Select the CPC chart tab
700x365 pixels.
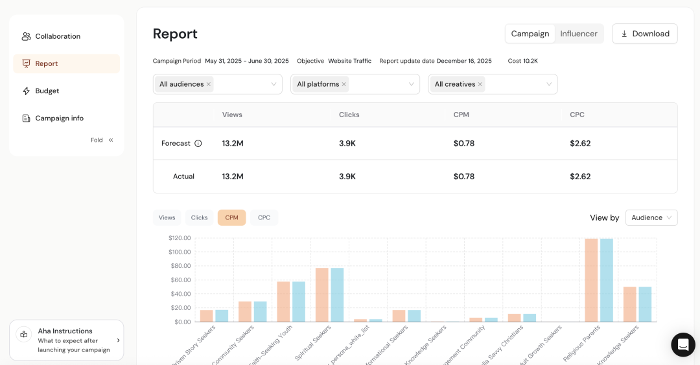click(264, 218)
